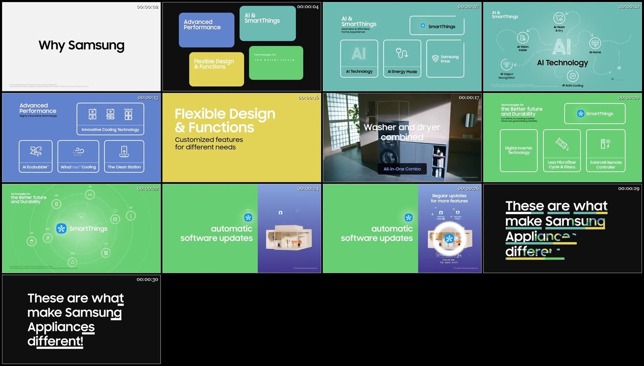Click the Samsung Knox shield icon
The image size is (644, 366).
[435, 59]
